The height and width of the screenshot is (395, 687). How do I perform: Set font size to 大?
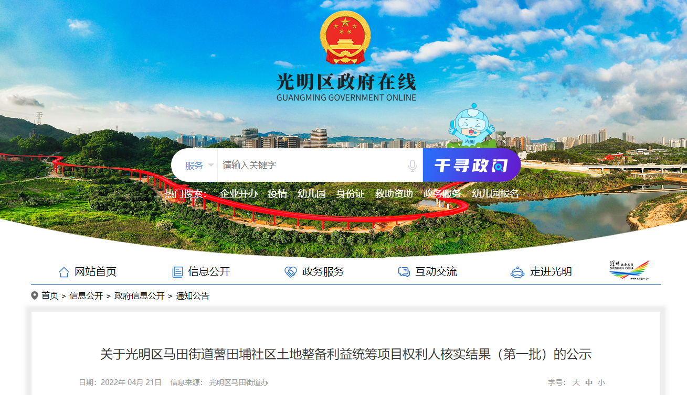[x=576, y=382]
